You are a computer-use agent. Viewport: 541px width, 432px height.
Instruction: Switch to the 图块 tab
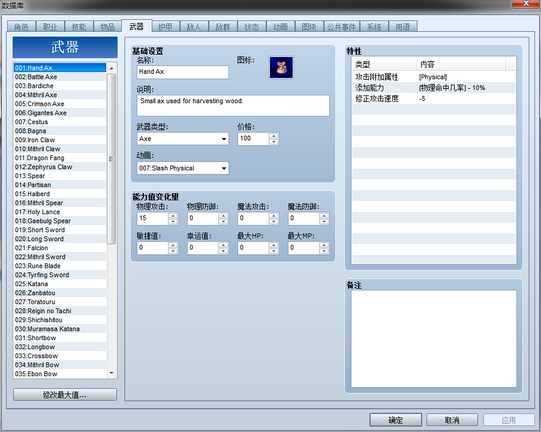309,26
